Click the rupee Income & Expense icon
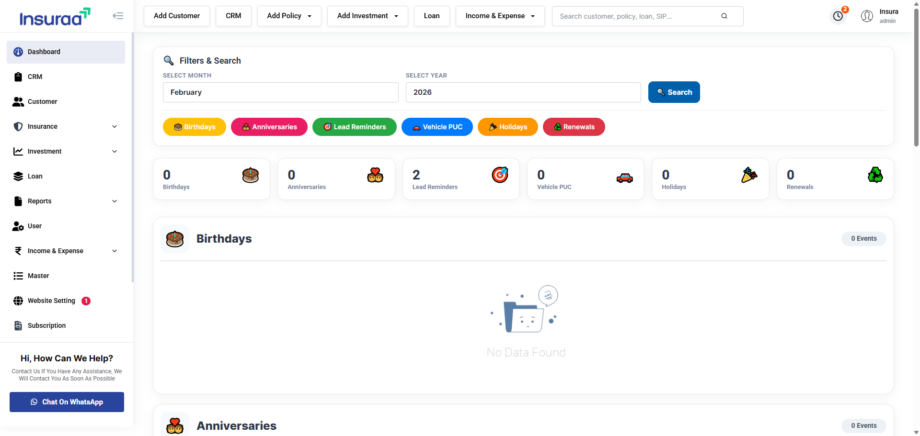Screen dimensions: 920x436 pyautogui.click(x=18, y=251)
